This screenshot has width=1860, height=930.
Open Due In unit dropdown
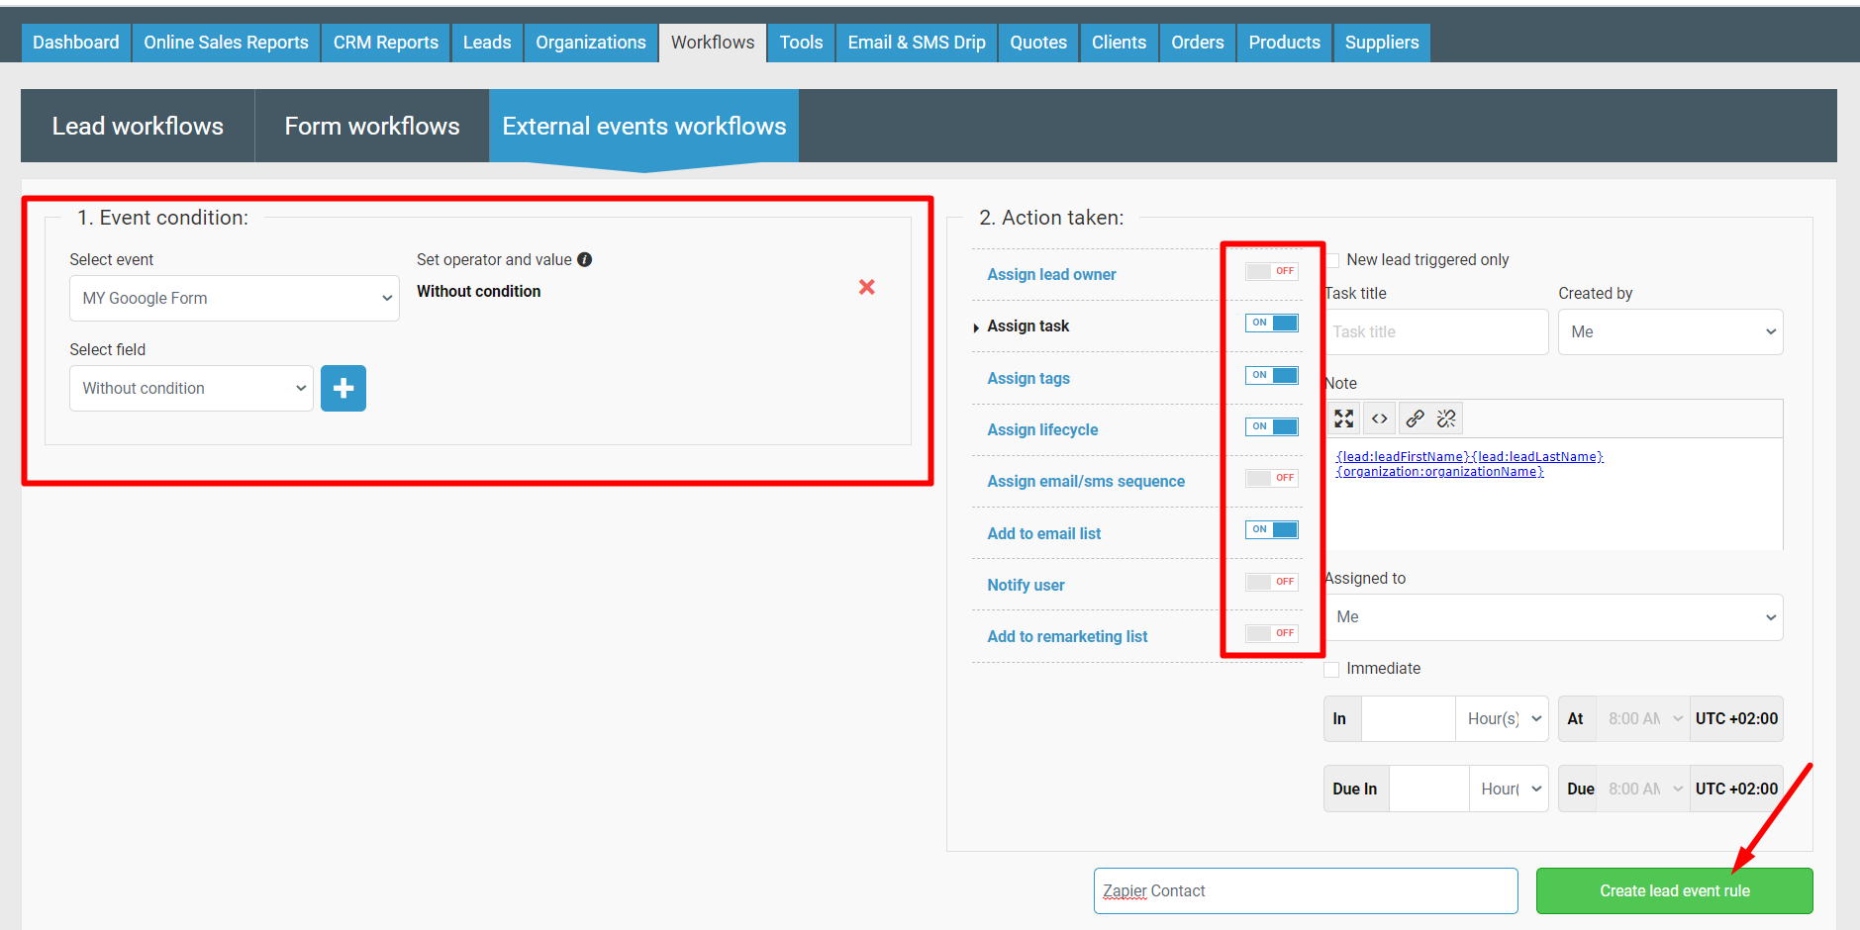point(1509,789)
